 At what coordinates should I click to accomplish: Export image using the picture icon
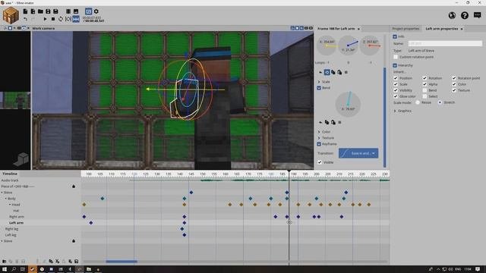(76, 11)
